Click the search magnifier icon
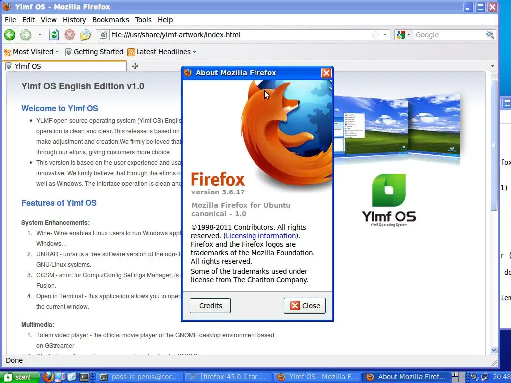Screen dimensions: 511x383 click(490, 35)
